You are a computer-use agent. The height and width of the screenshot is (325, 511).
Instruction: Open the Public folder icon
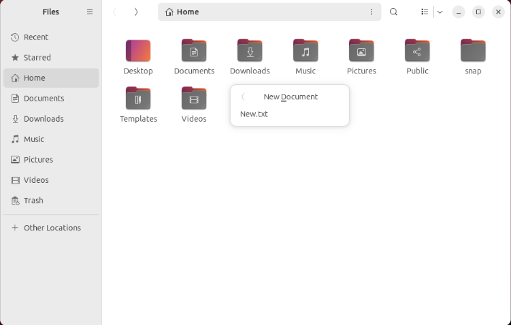pyautogui.click(x=417, y=51)
